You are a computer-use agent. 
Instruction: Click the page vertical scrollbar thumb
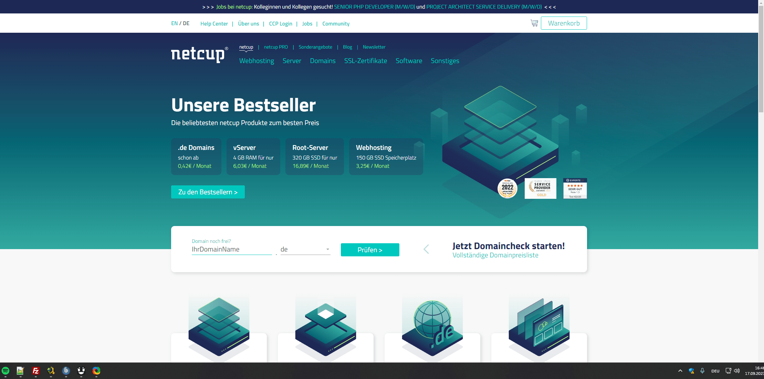pyautogui.click(x=761, y=59)
